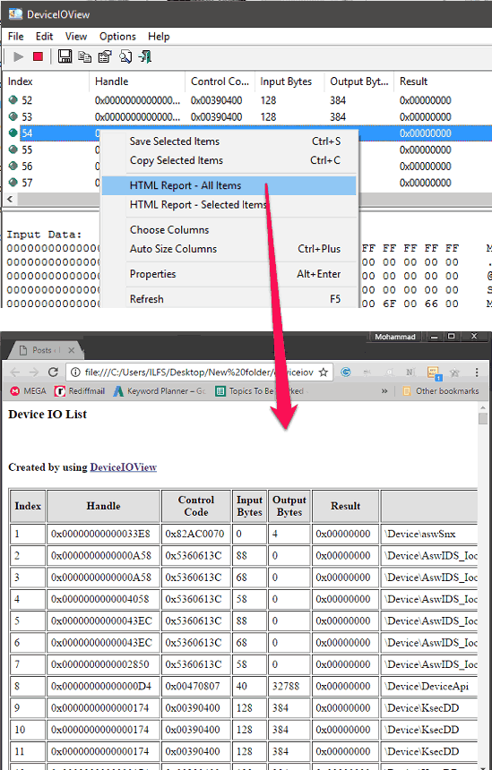The width and height of the screenshot is (492, 770).
Task: Close the Posts browser tab
Action: (72, 350)
